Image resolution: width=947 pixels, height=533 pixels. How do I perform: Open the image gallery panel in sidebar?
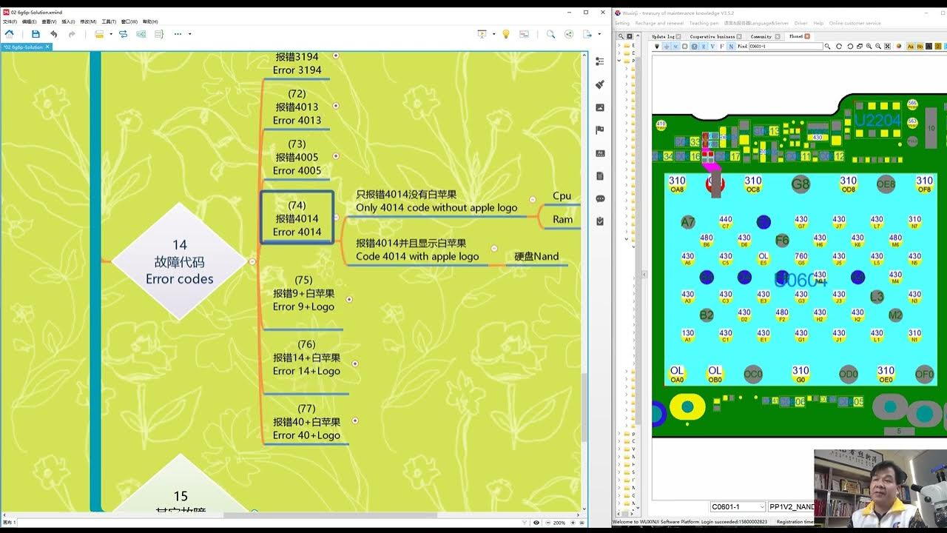pyautogui.click(x=600, y=107)
